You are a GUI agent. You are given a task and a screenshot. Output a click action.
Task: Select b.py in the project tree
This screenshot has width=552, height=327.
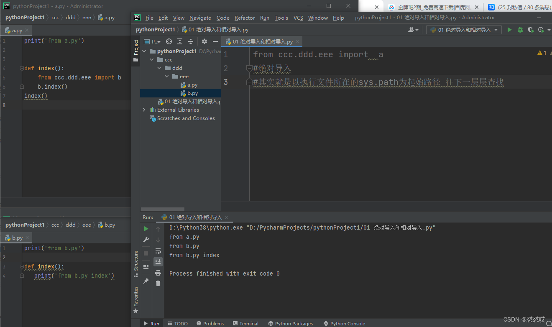[x=189, y=93]
